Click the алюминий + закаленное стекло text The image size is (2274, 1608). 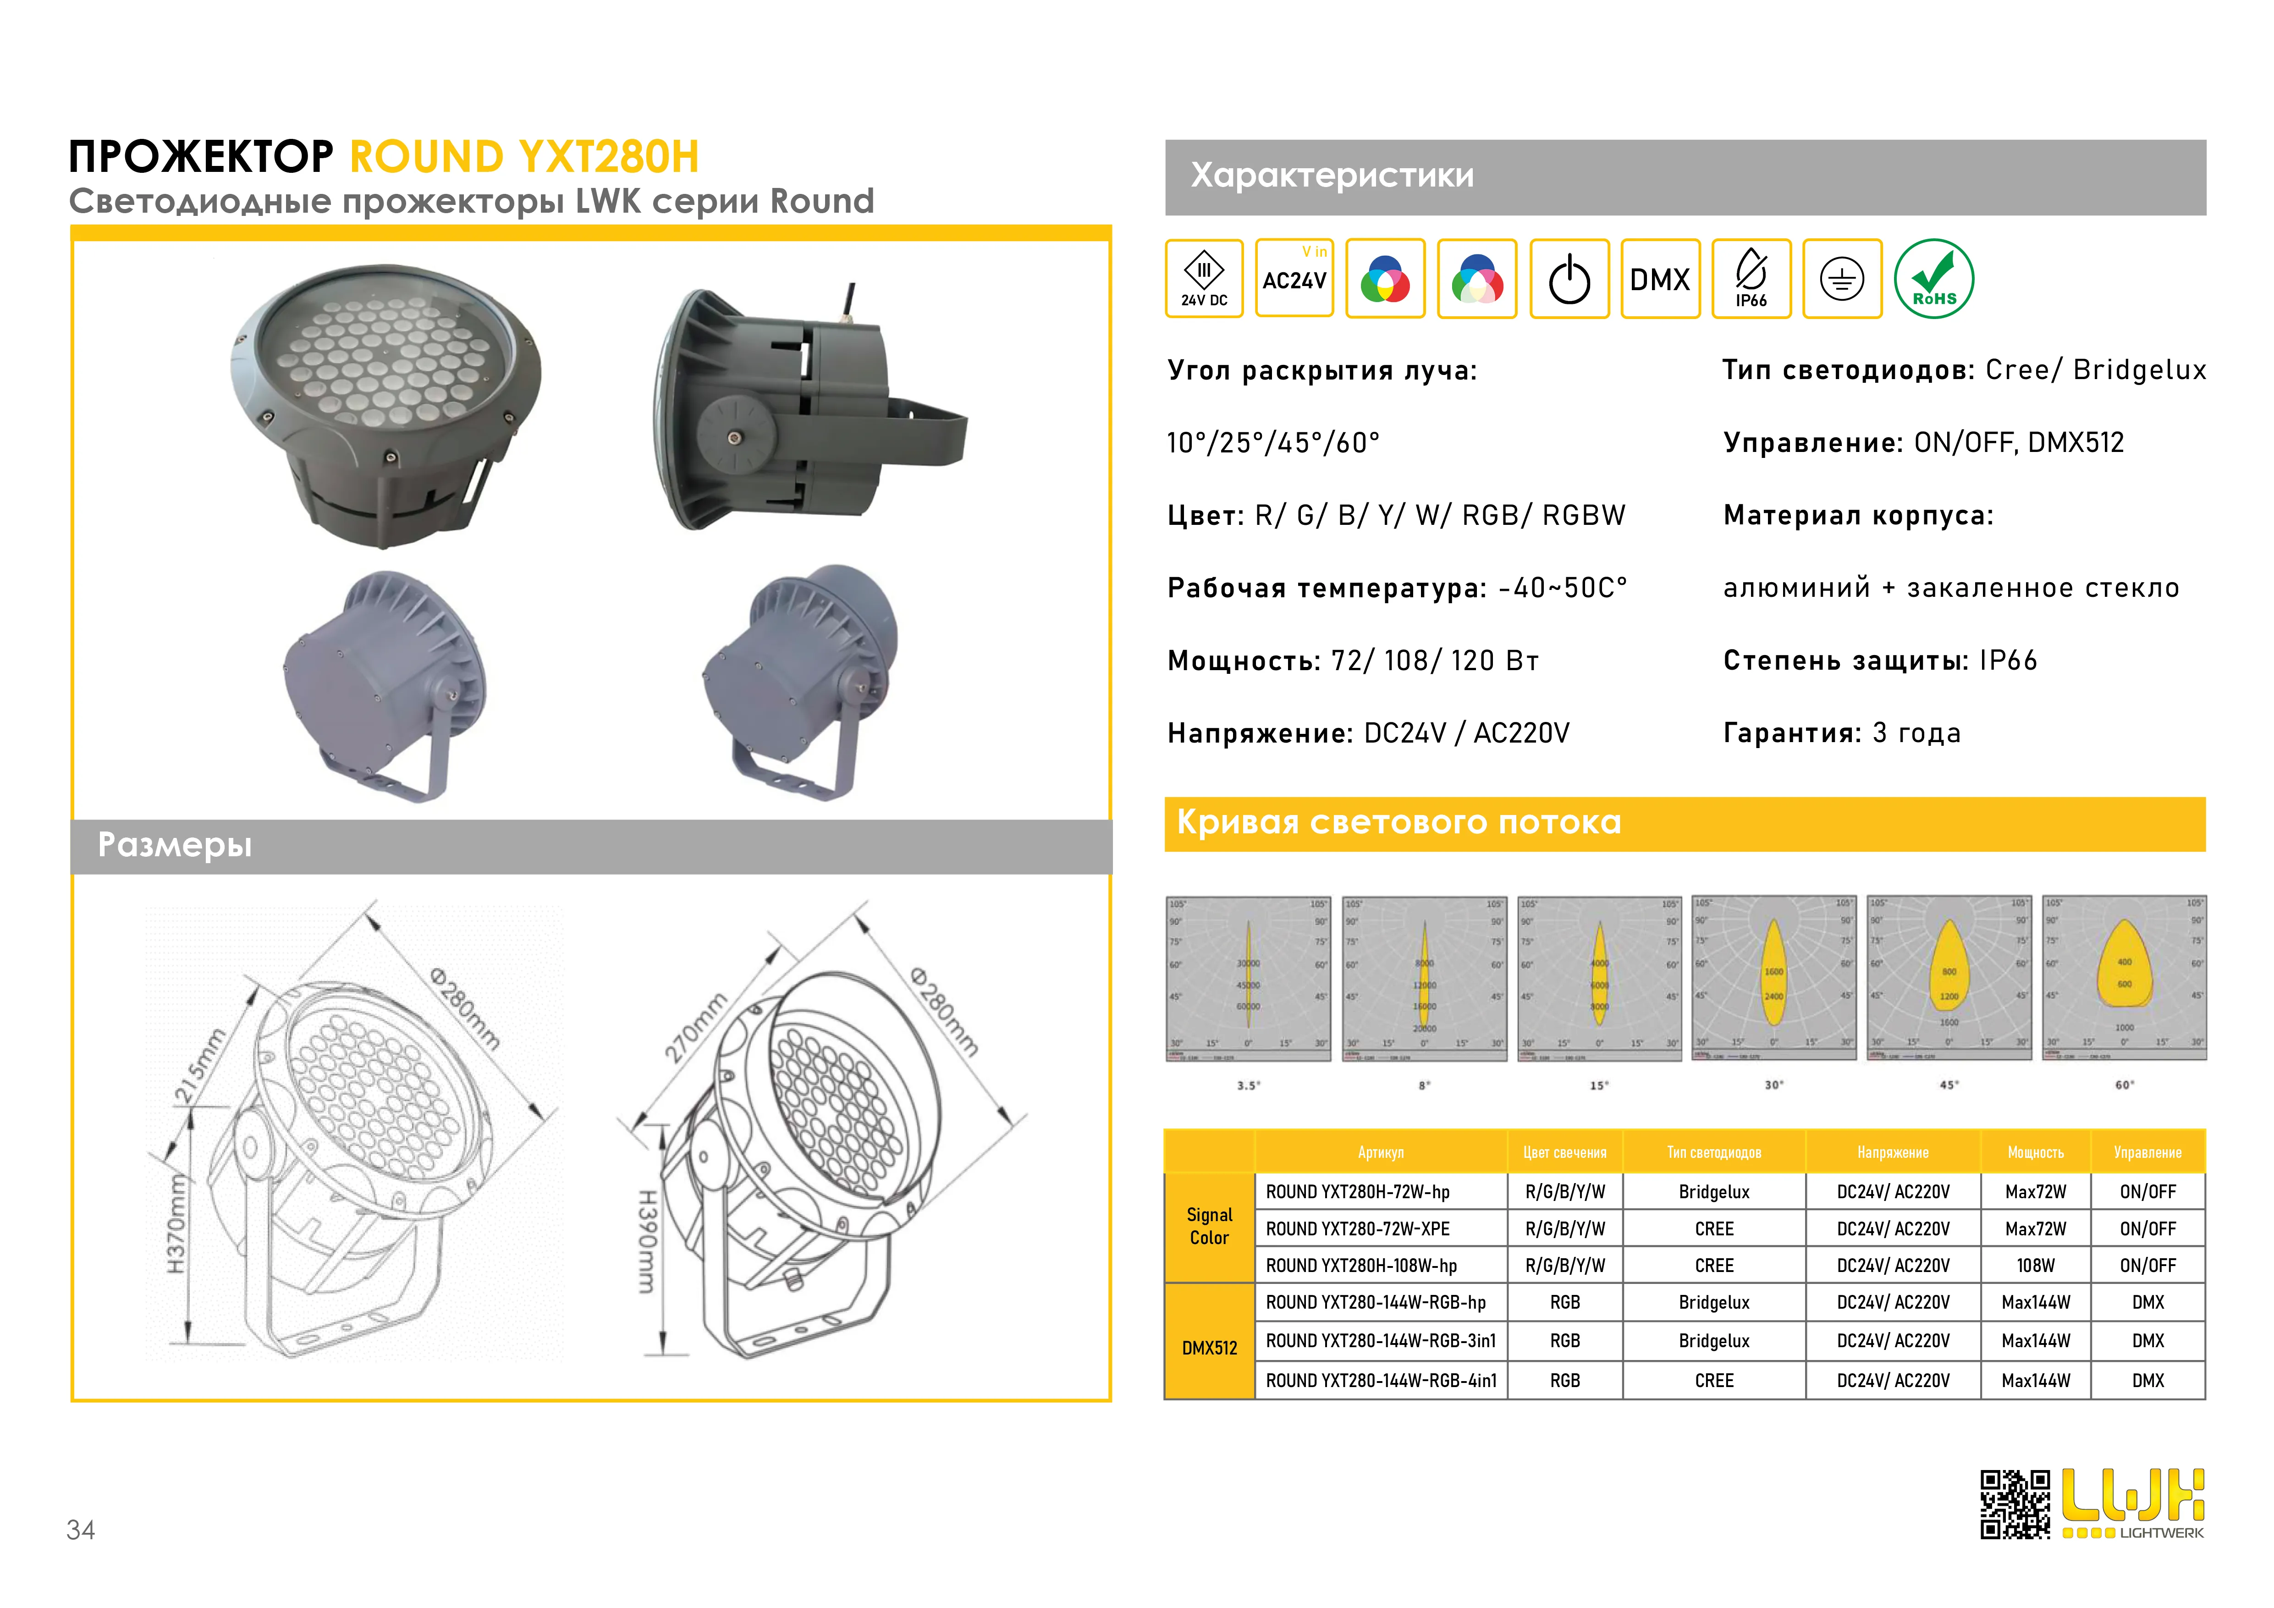pos(1951,588)
